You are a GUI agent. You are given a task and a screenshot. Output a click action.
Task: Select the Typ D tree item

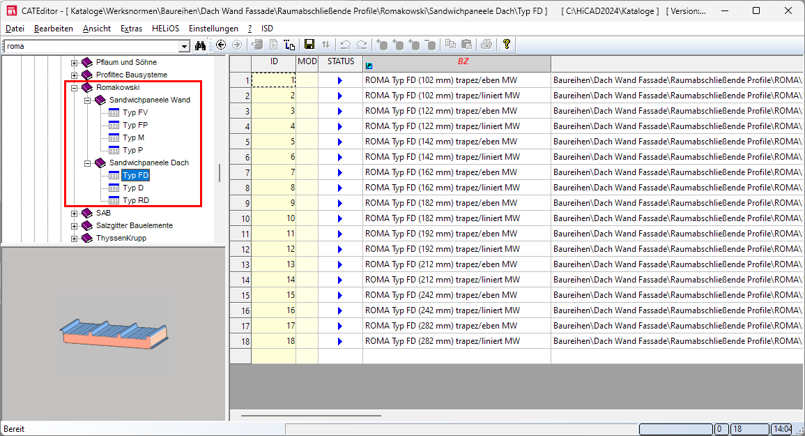click(x=133, y=188)
